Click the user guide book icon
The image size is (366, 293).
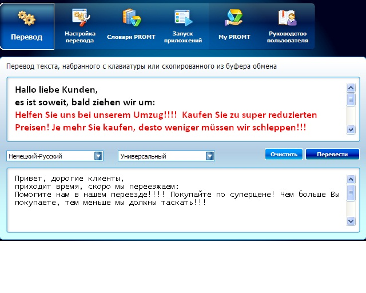click(x=287, y=18)
